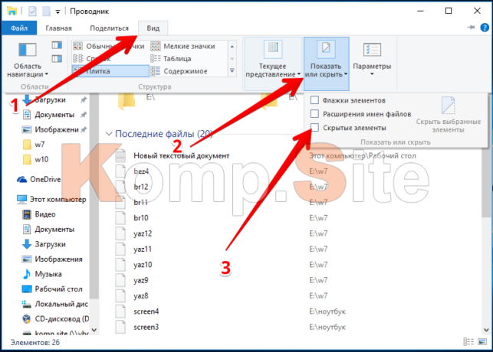Click the properties quick access icon

pos(32,11)
